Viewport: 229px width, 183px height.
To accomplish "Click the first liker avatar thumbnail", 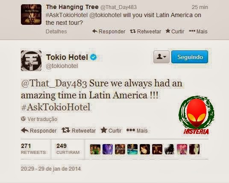I will (x=95, y=149).
